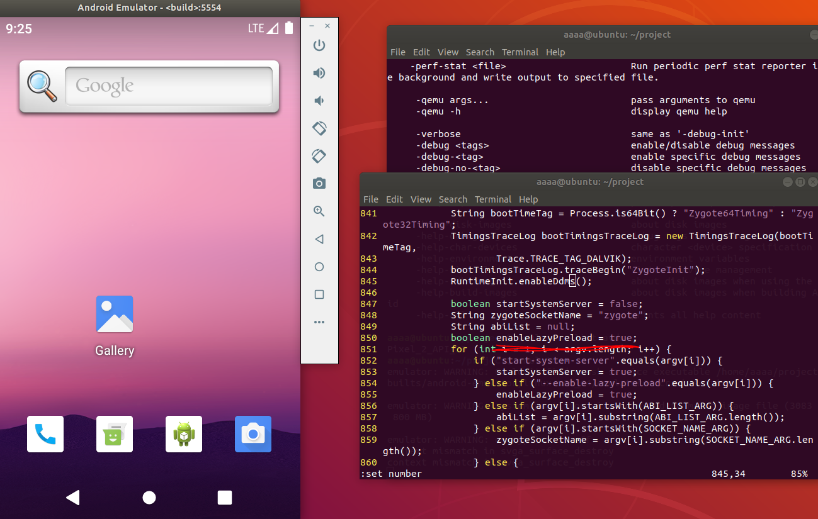
Task: Click the Android Emulator window title bar
Action: [x=150, y=8]
